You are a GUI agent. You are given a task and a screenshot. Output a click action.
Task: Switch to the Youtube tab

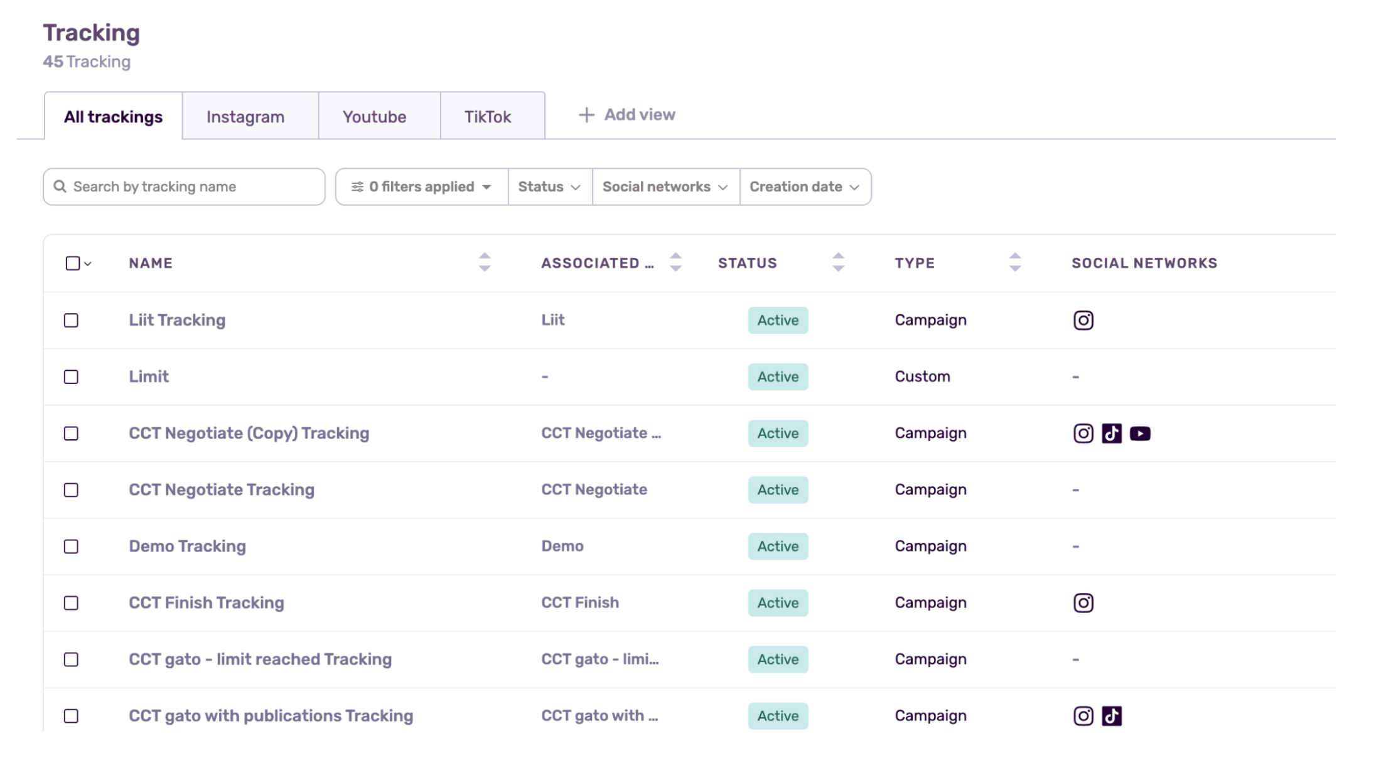tap(374, 115)
